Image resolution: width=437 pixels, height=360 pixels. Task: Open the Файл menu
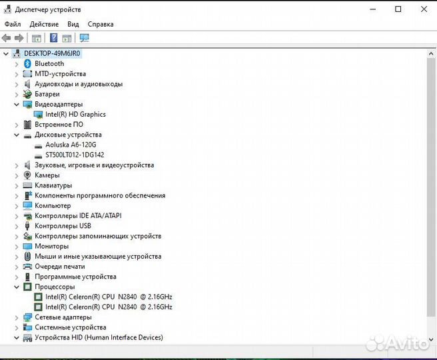13,24
